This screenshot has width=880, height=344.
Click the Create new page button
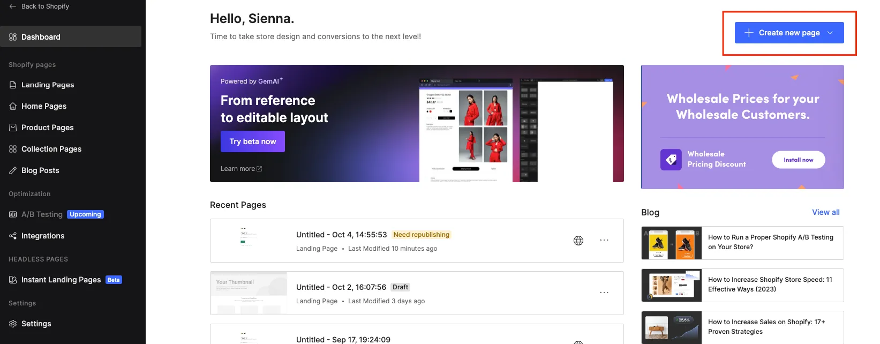pyautogui.click(x=789, y=33)
